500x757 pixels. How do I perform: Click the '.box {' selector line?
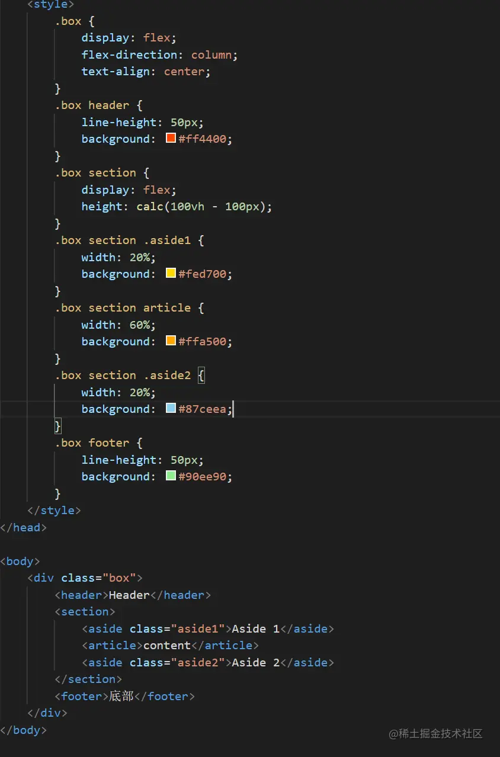(75, 21)
